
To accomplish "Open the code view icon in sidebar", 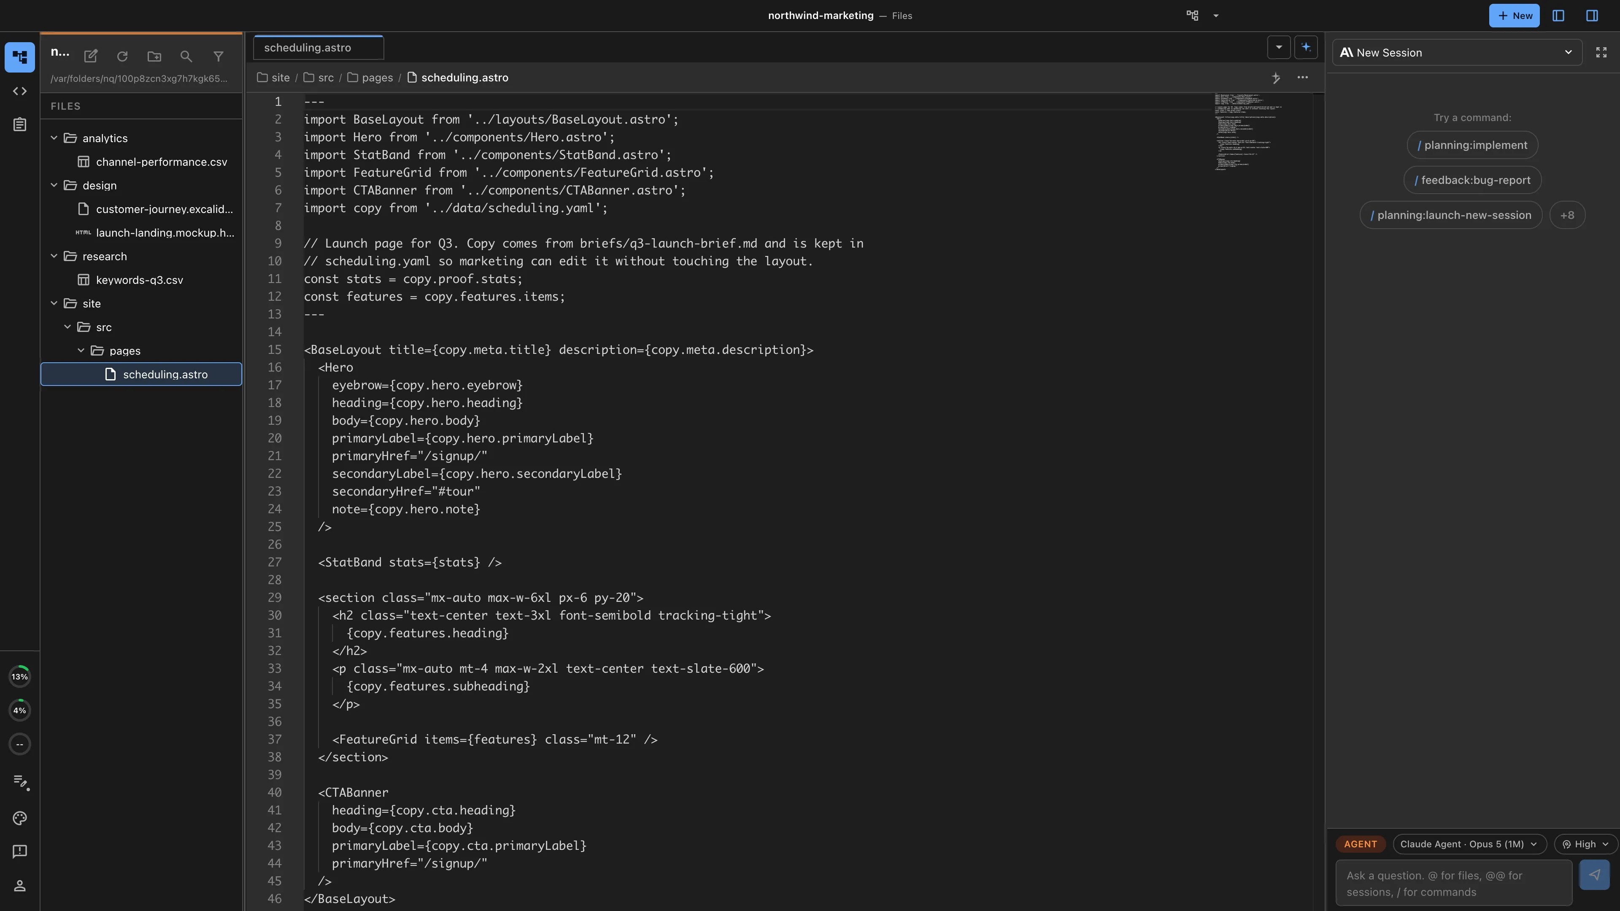I will tap(19, 91).
